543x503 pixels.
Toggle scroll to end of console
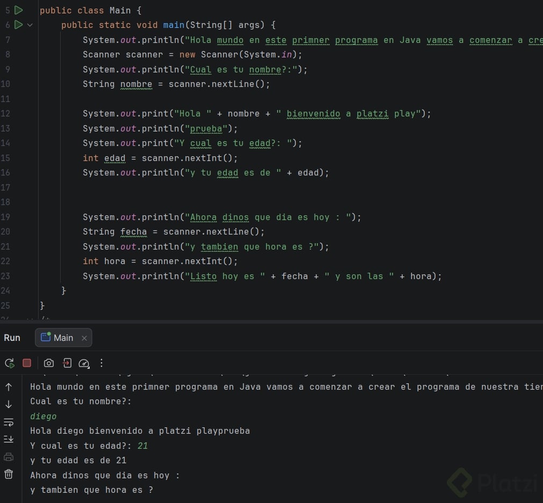[9, 439]
